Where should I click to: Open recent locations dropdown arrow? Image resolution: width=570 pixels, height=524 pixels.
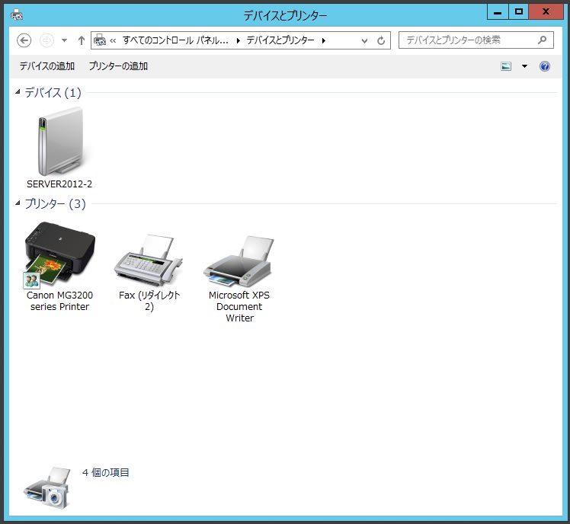pyautogui.click(x=64, y=40)
